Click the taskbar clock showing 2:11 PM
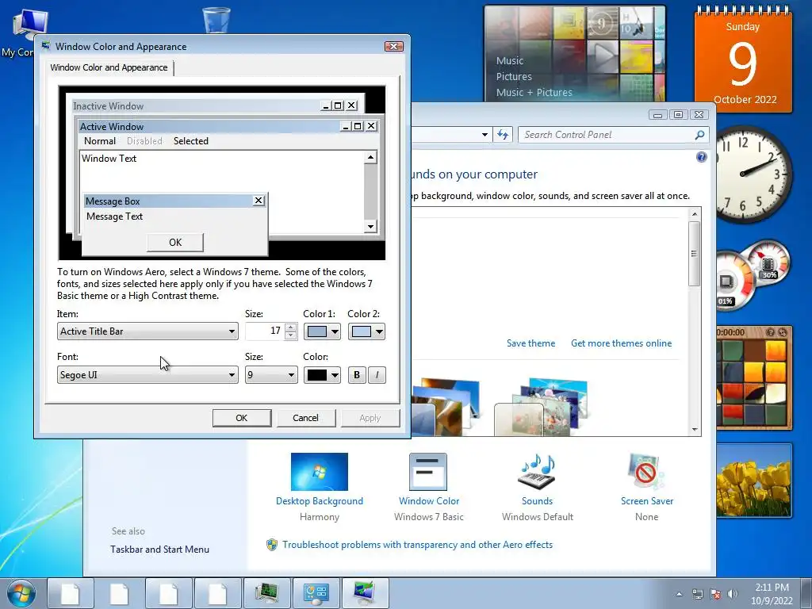This screenshot has width=812, height=609. click(772, 594)
